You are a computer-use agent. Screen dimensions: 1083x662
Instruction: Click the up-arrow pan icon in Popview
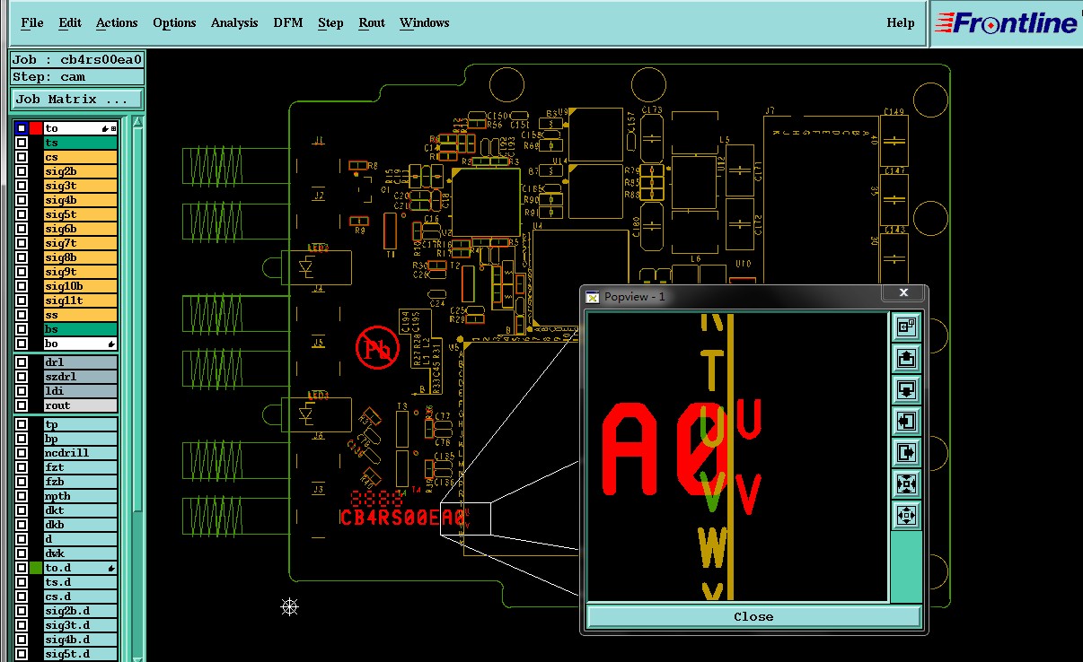point(906,359)
